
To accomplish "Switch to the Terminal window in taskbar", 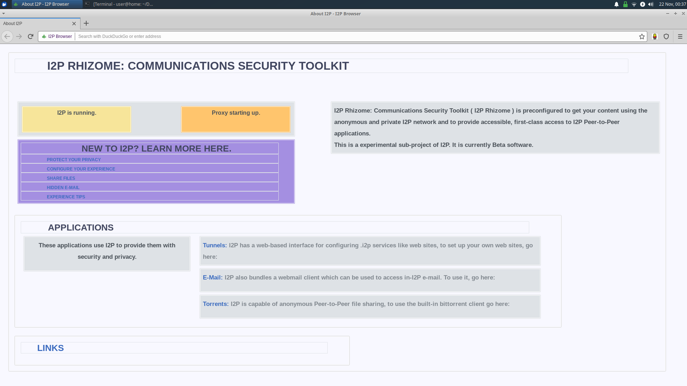I will [x=119, y=4].
